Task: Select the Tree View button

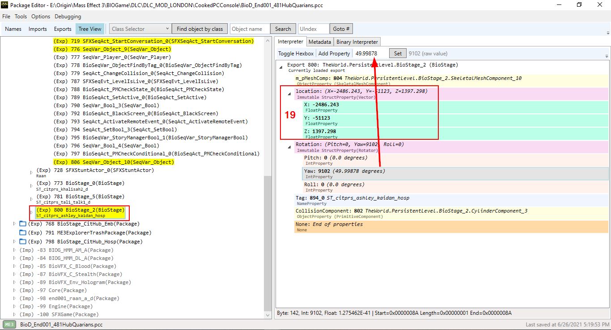Action: click(90, 29)
